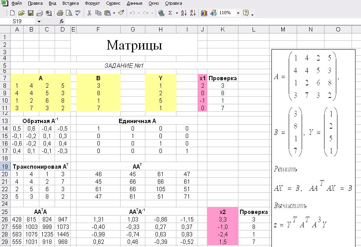
Task: Open the Вид menu
Action: point(53,3)
